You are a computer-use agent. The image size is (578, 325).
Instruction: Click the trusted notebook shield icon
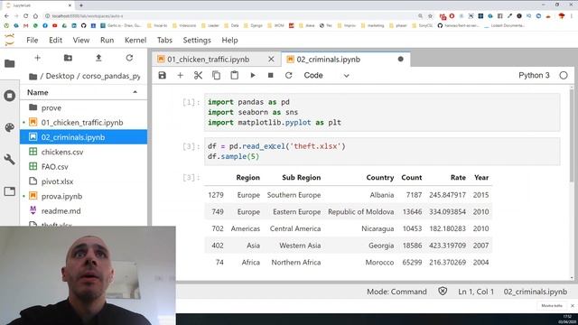[443, 291]
